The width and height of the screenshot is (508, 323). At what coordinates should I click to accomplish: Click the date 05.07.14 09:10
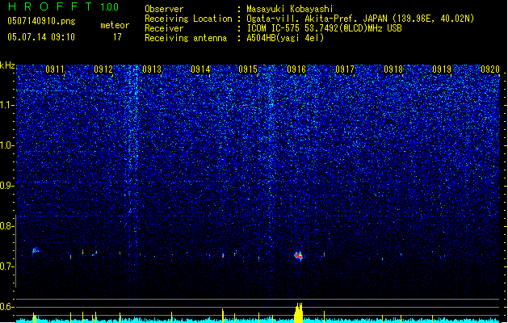point(41,37)
